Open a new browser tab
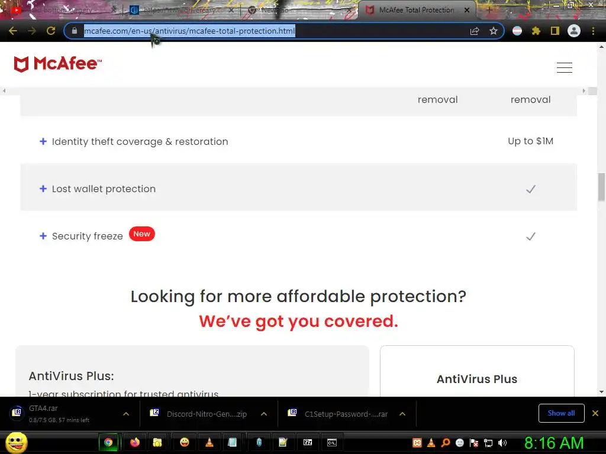606x454 pixels. (489, 10)
